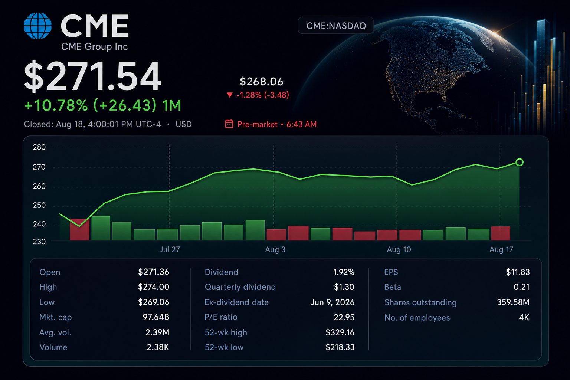Click the red "-1.28% (-3.48)" change value
This screenshot has height=380, width=570.
[263, 95]
